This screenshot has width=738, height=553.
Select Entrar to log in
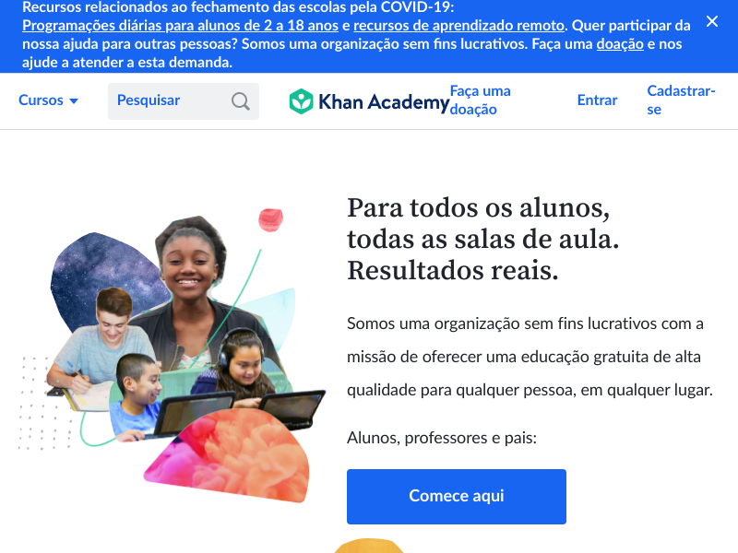click(x=597, y=100)
